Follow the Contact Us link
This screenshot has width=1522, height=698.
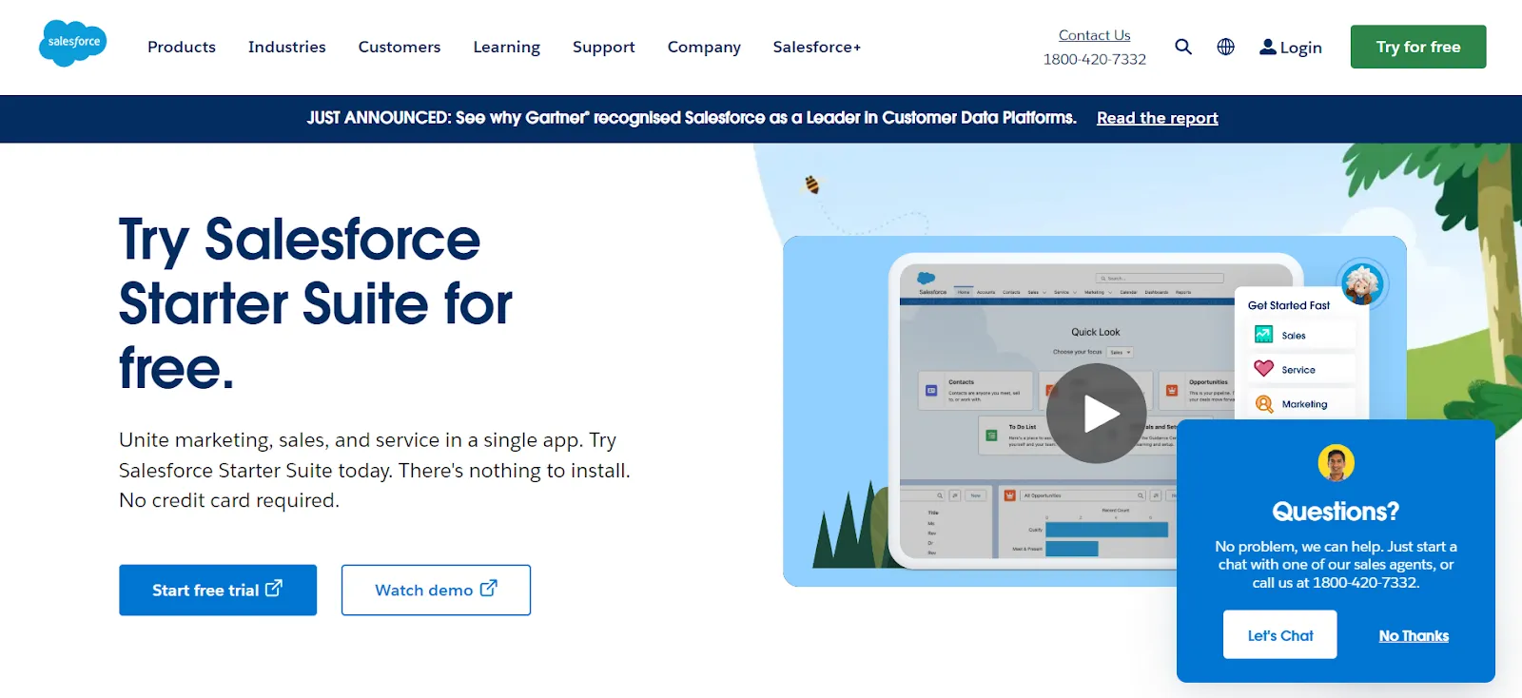pyautogui.click(x=1095, y=35)
